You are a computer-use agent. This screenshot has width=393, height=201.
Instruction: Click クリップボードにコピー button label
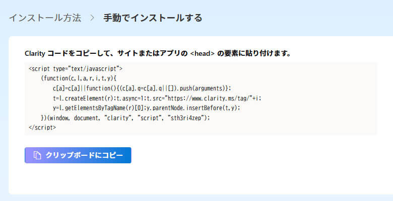pyautogui.click(x=85, y=155)
